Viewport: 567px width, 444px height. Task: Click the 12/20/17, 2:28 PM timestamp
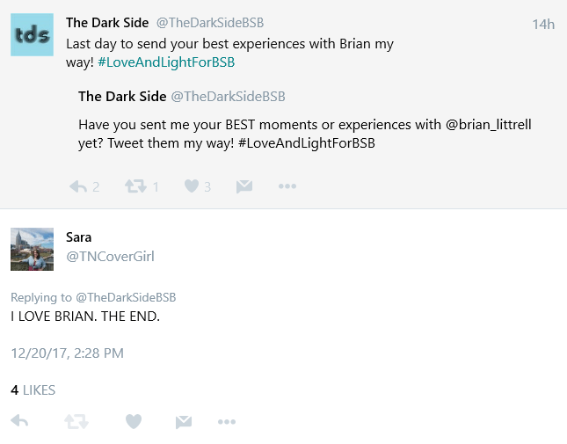(67, 353)
